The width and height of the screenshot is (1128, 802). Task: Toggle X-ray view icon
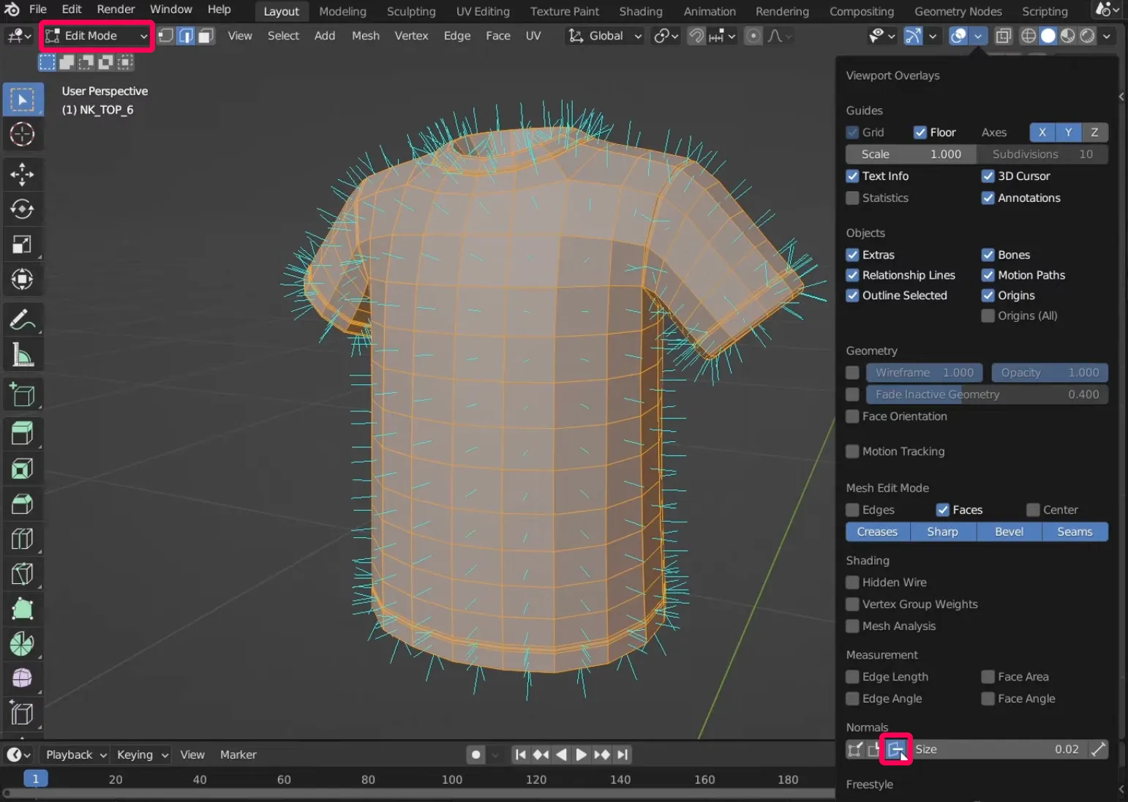pyautogui.click(x=1004, y=36)
